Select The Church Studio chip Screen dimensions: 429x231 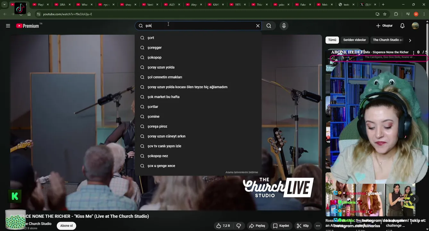tap(388, 40)
